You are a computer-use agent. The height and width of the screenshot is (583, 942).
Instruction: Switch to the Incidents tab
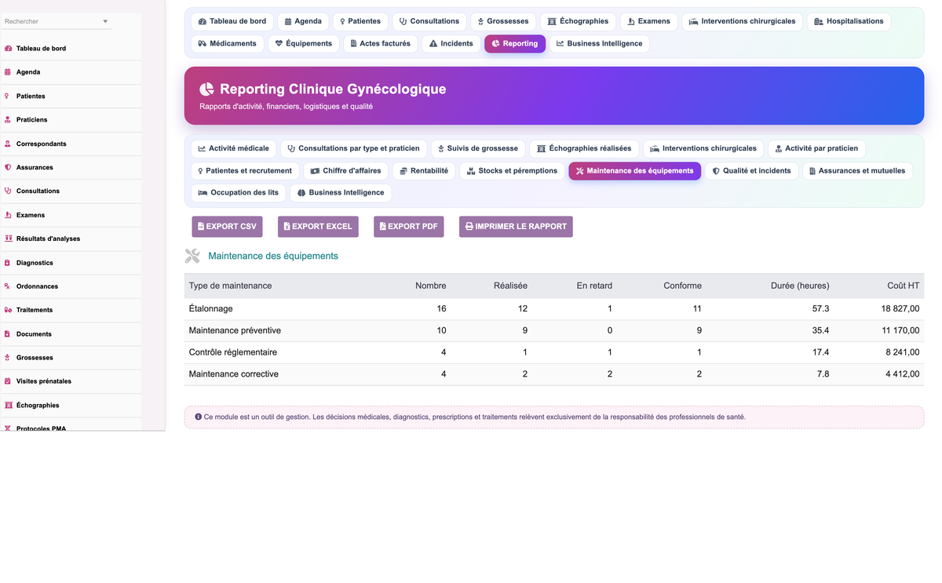pos(451,43)
